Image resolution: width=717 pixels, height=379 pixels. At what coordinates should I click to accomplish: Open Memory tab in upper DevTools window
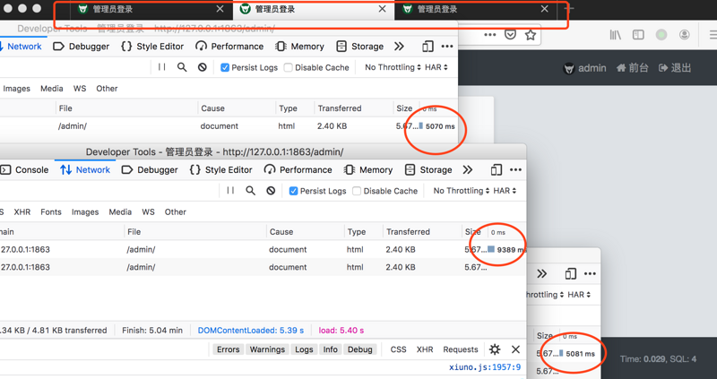pos(300,47)
